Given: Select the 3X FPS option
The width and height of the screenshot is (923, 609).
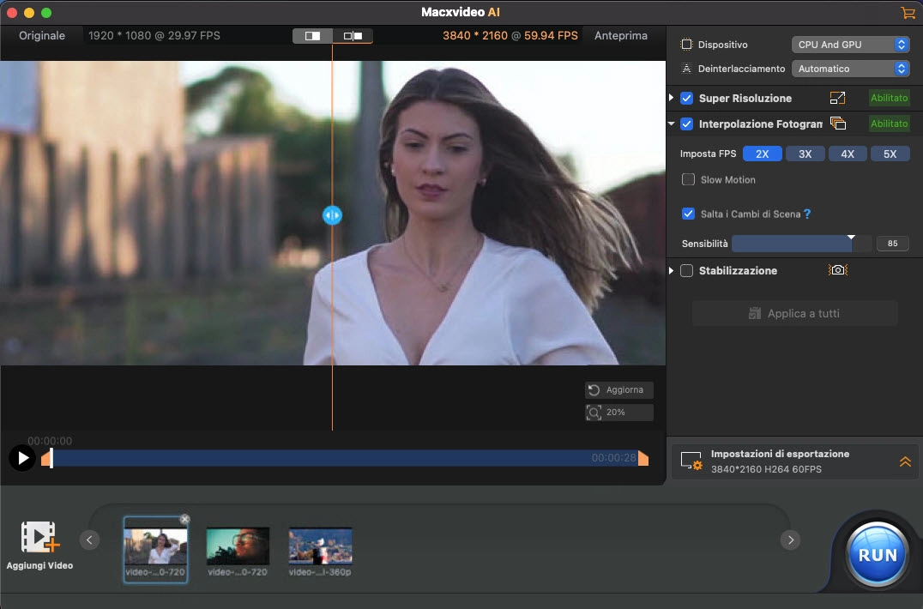Looking at the screenshot, I should [x=805, y=154].
